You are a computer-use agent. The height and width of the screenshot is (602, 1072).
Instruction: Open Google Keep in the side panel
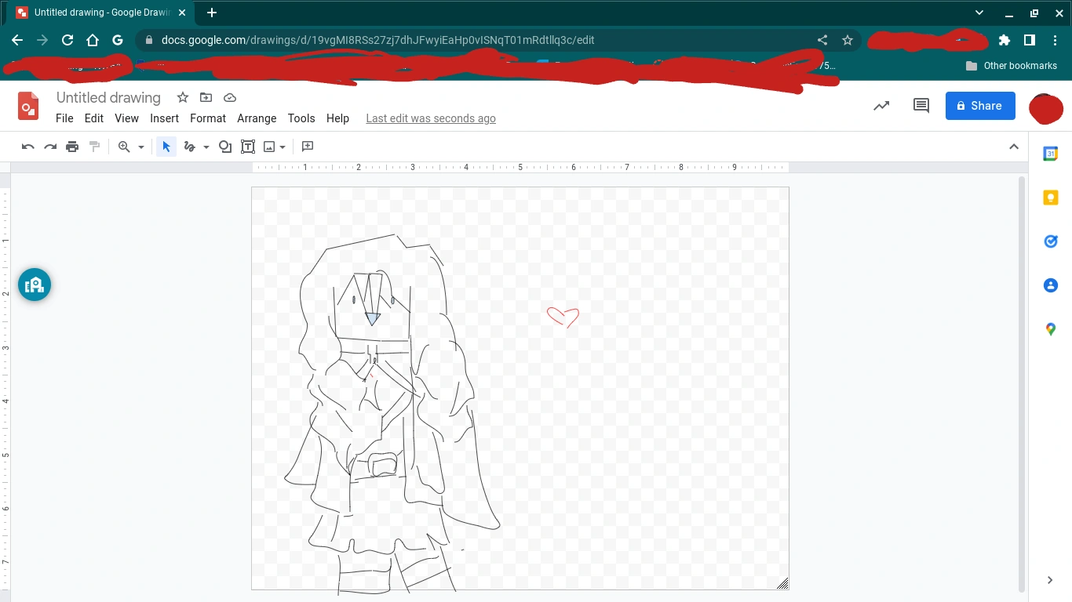pos(1050,198)
